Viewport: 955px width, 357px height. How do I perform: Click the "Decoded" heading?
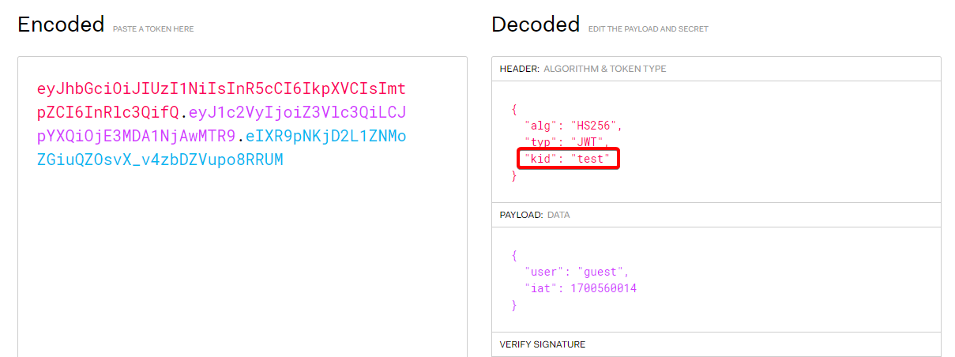[x=535, y=24]
